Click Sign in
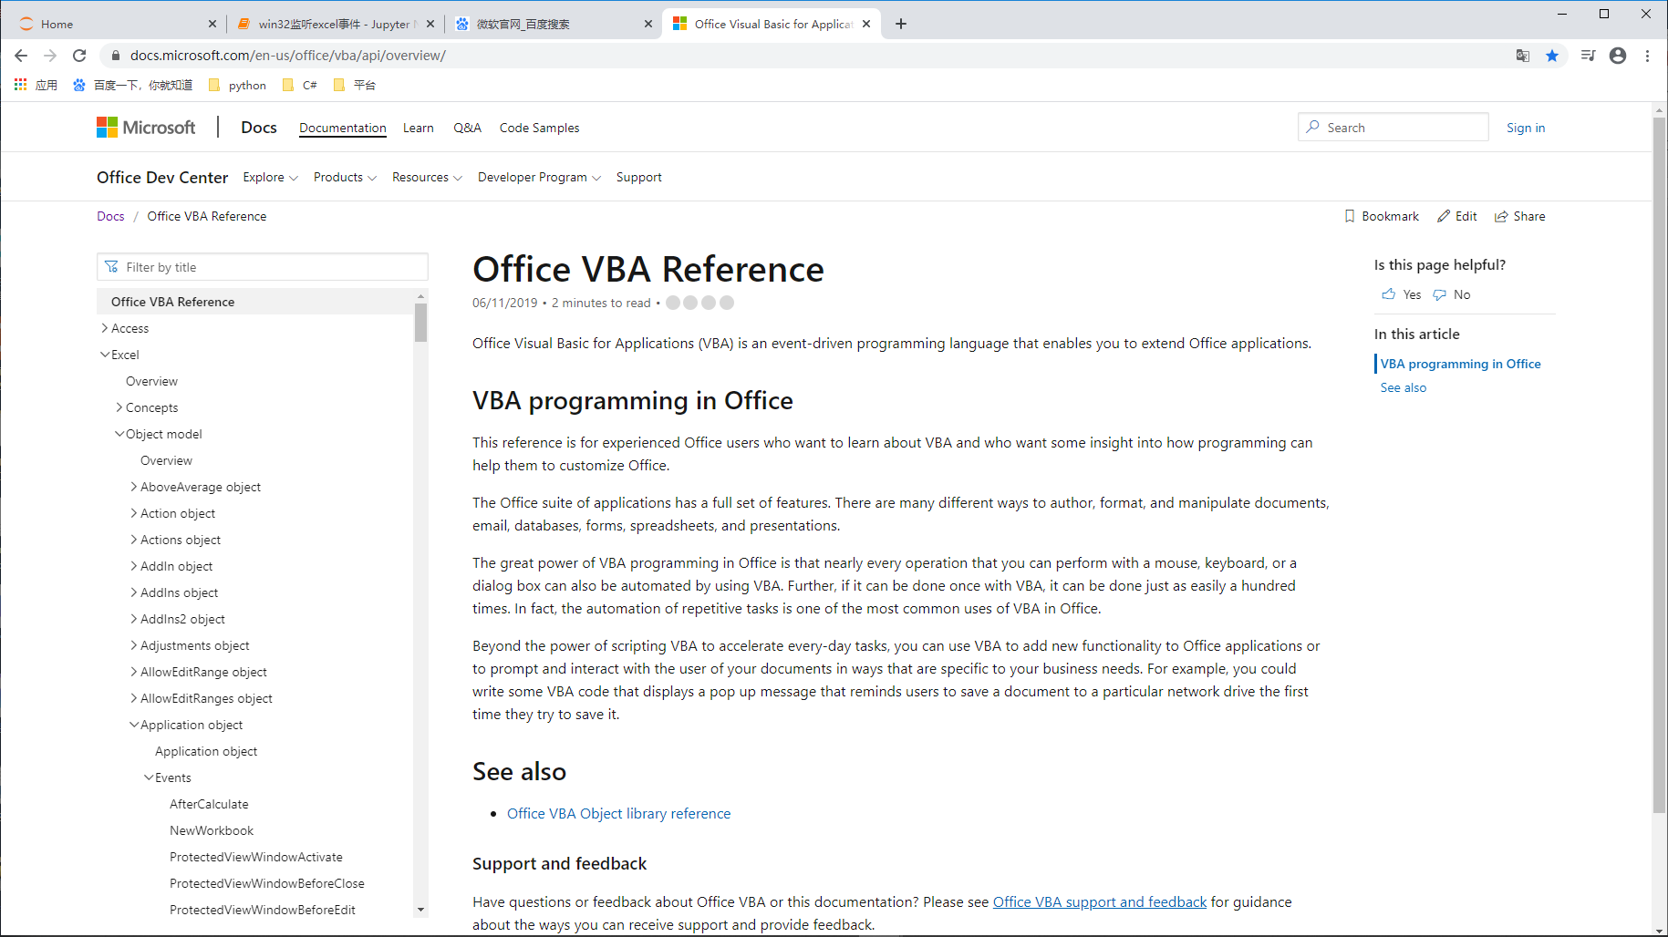The width and height of the screenshot is (1668, 937). (1526, 128)
